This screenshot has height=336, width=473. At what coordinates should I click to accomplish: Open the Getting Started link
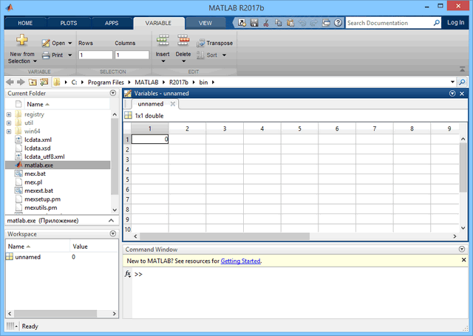240,261
